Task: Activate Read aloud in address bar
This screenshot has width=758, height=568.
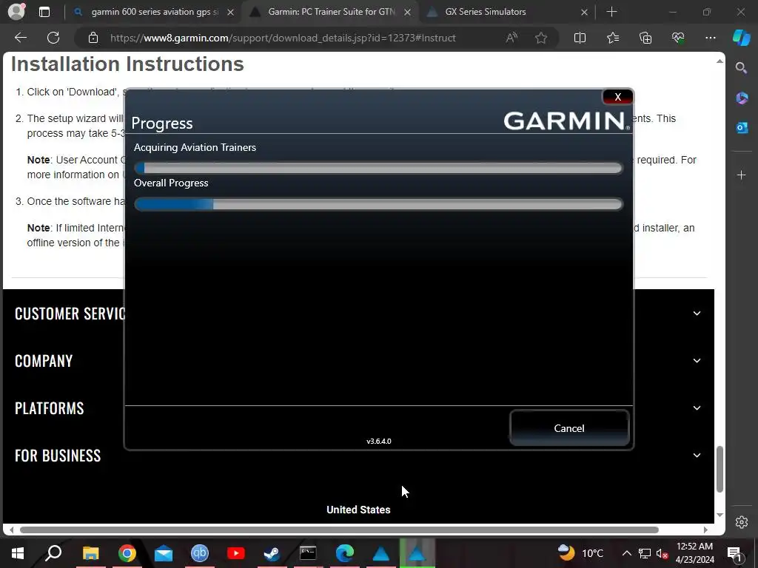Action: pyautogui.click(x=512, y=38)
